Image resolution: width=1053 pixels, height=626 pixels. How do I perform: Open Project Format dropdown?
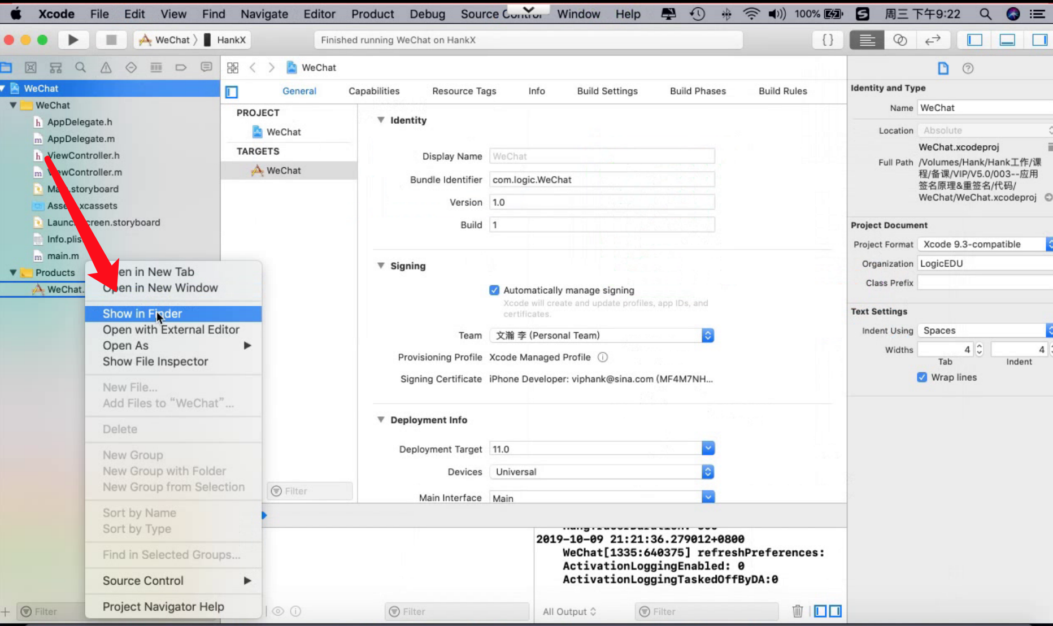[x=985, y=244]
